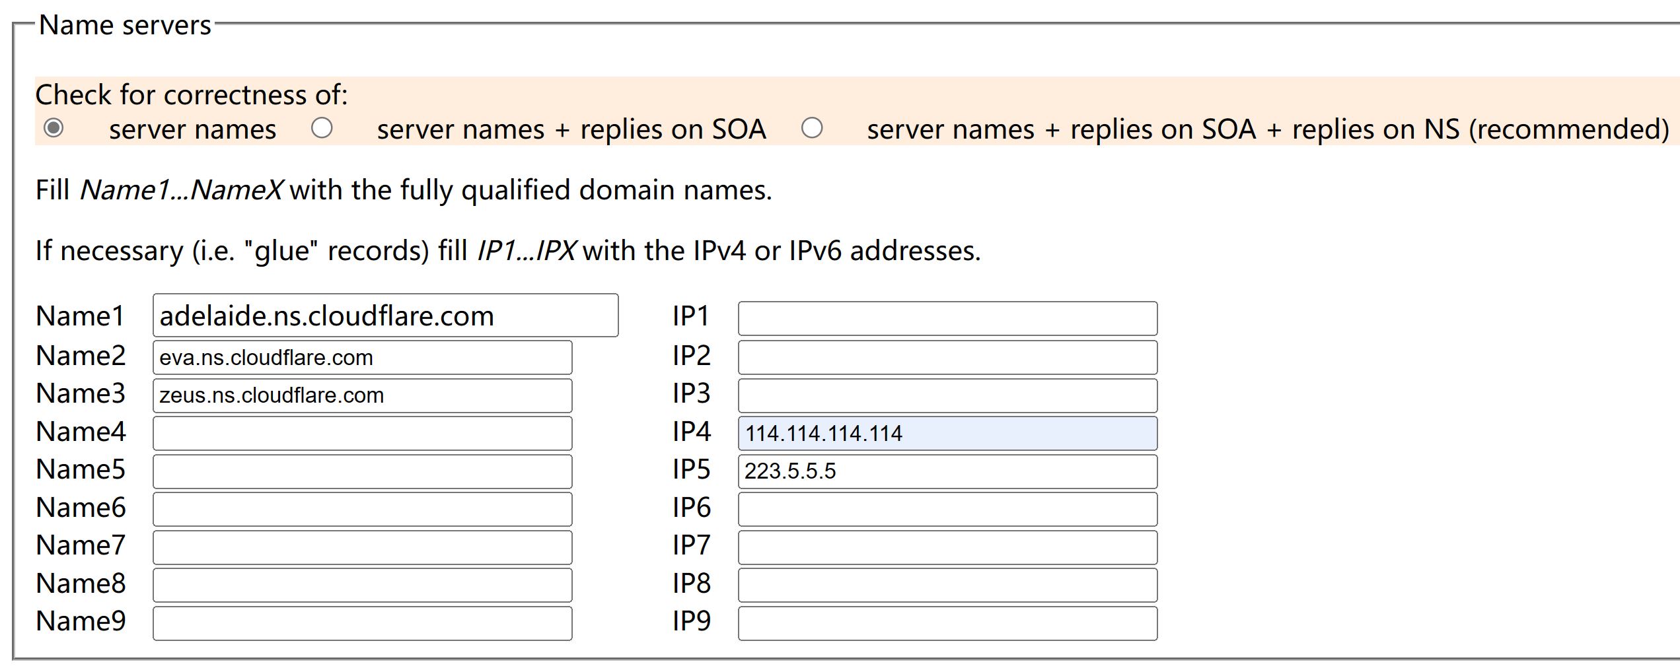Select the eva.ns.cloudflare.com entry in Name2
This screenshot has width=1680, height=672.
[362, 357]
